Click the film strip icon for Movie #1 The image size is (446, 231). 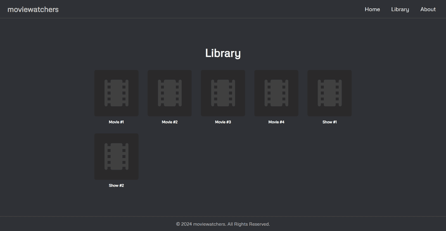[116, 93]
